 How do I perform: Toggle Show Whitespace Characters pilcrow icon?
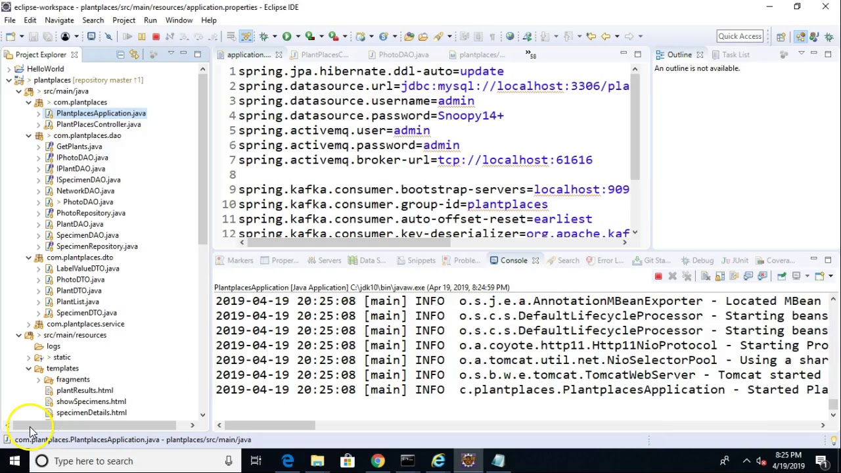[492, 36]
